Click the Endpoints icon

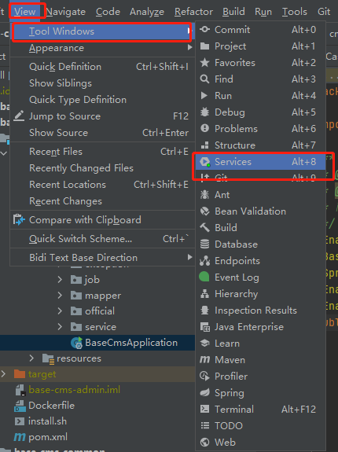pos(204,261)
